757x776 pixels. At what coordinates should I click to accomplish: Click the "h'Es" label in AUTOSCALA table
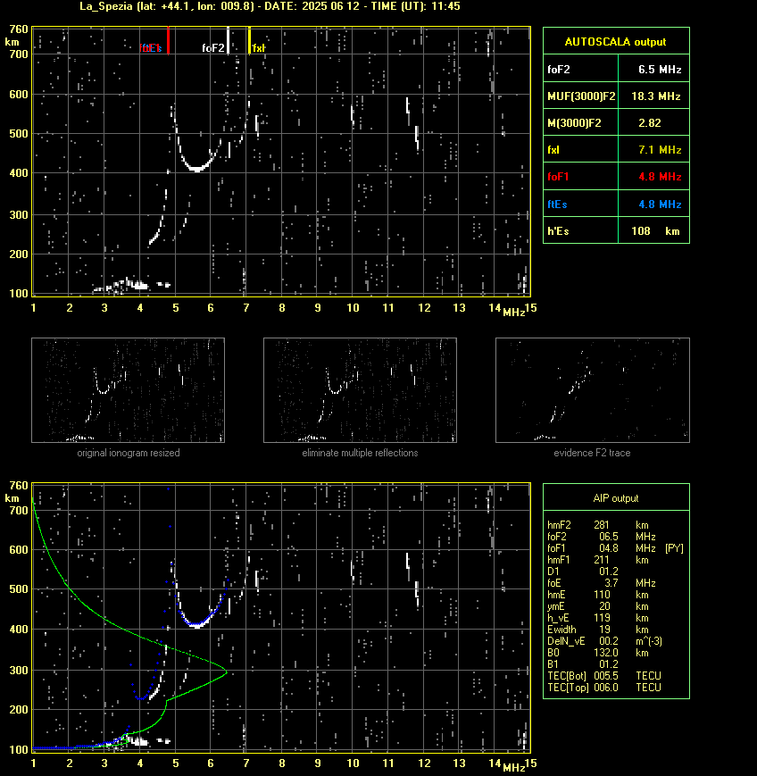click(558, 231)
